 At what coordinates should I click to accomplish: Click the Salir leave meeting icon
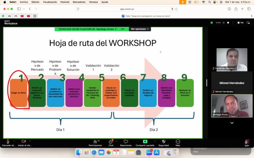tap(246, 141)
